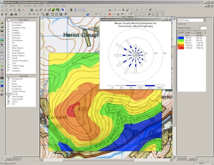Viewport: 214px width, 165px height.
Task: Open the File menu
Action: click(6, 6)
